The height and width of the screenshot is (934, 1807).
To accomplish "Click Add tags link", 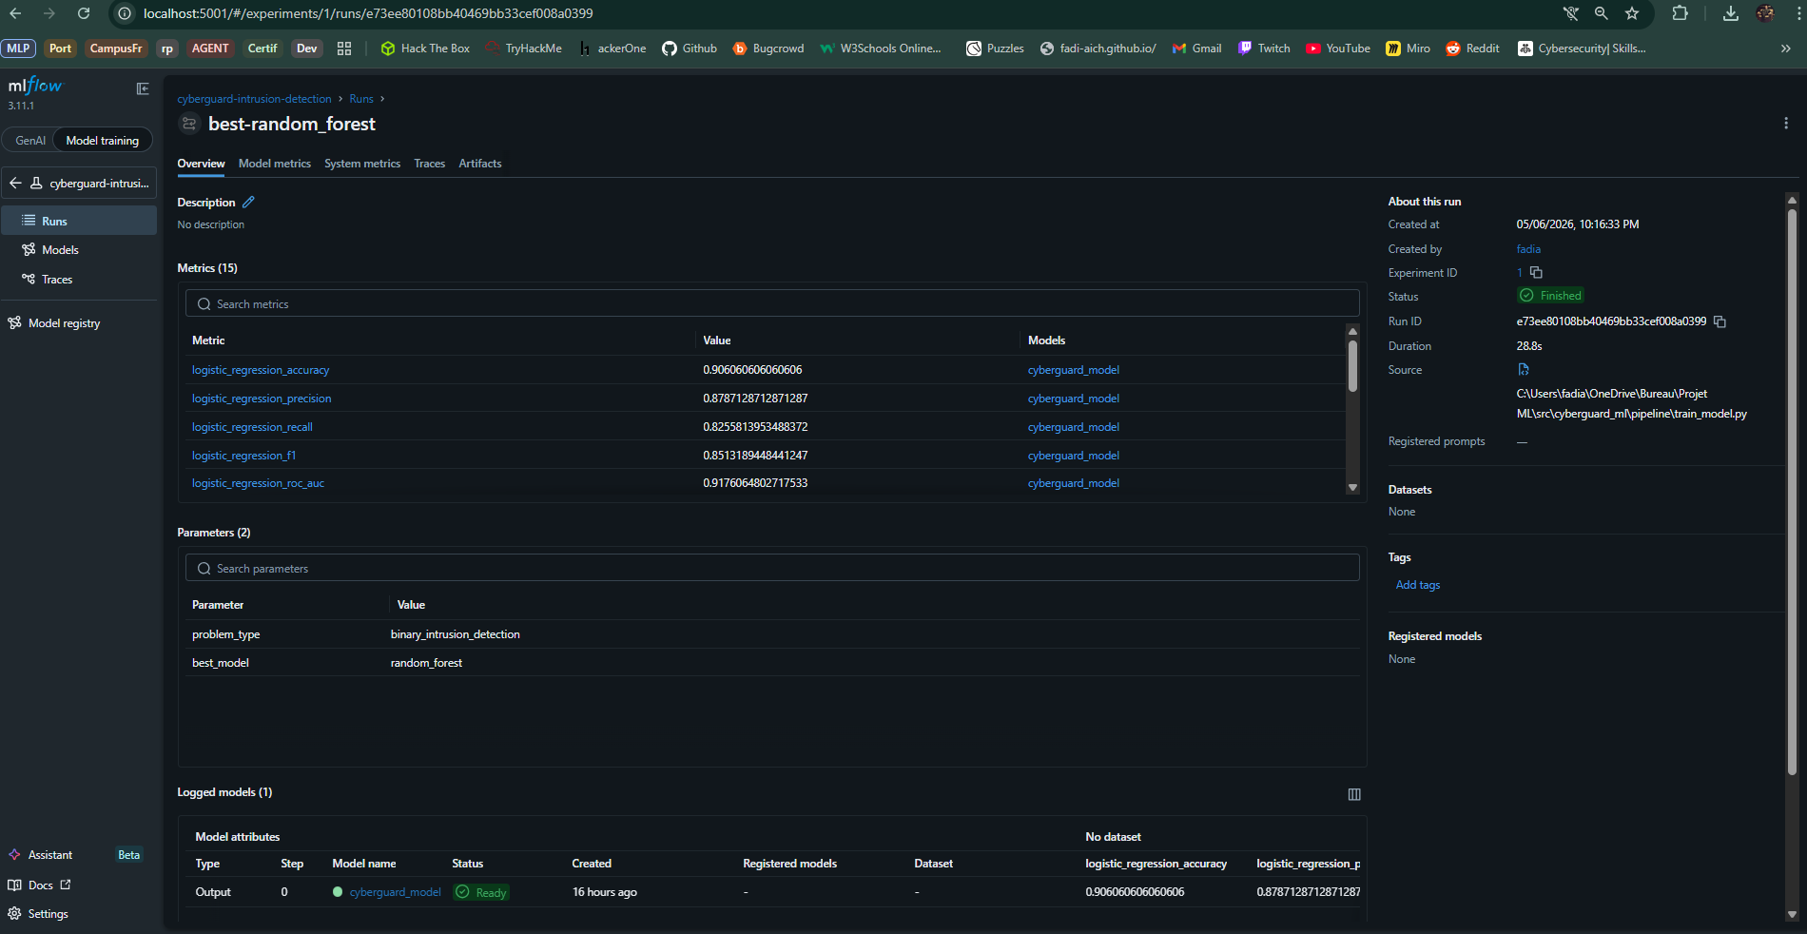I will 1418,585.
